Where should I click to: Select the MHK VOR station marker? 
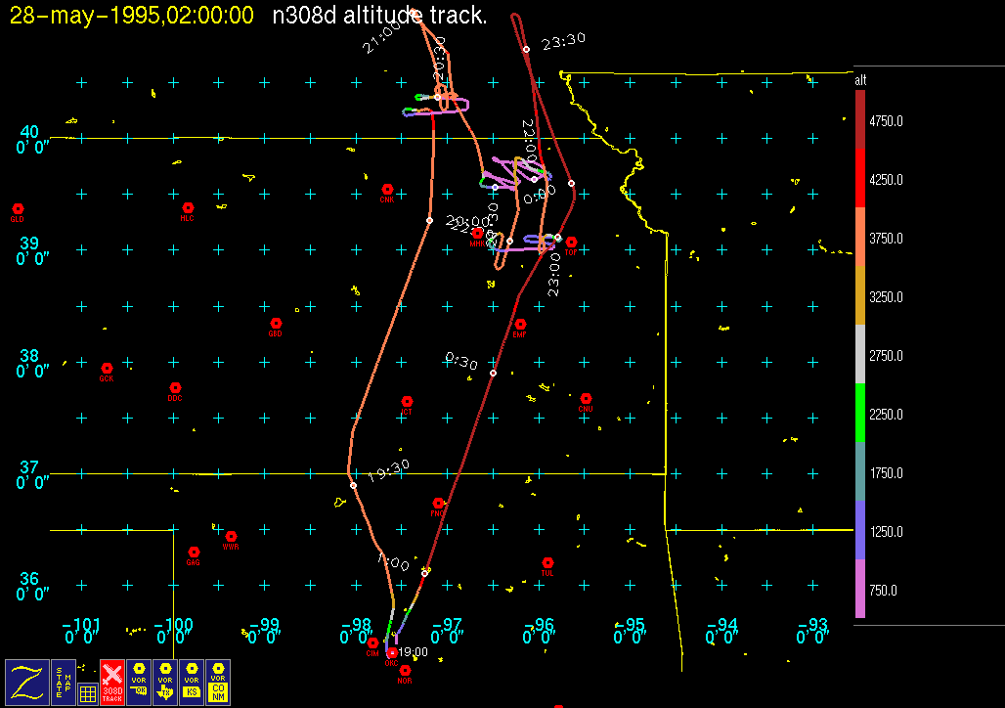coord(477,234)
